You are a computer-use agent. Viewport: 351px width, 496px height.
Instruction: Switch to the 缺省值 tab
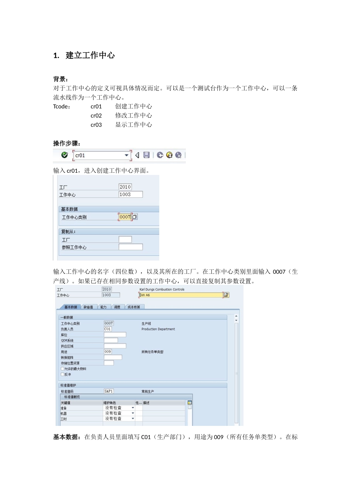88,307
